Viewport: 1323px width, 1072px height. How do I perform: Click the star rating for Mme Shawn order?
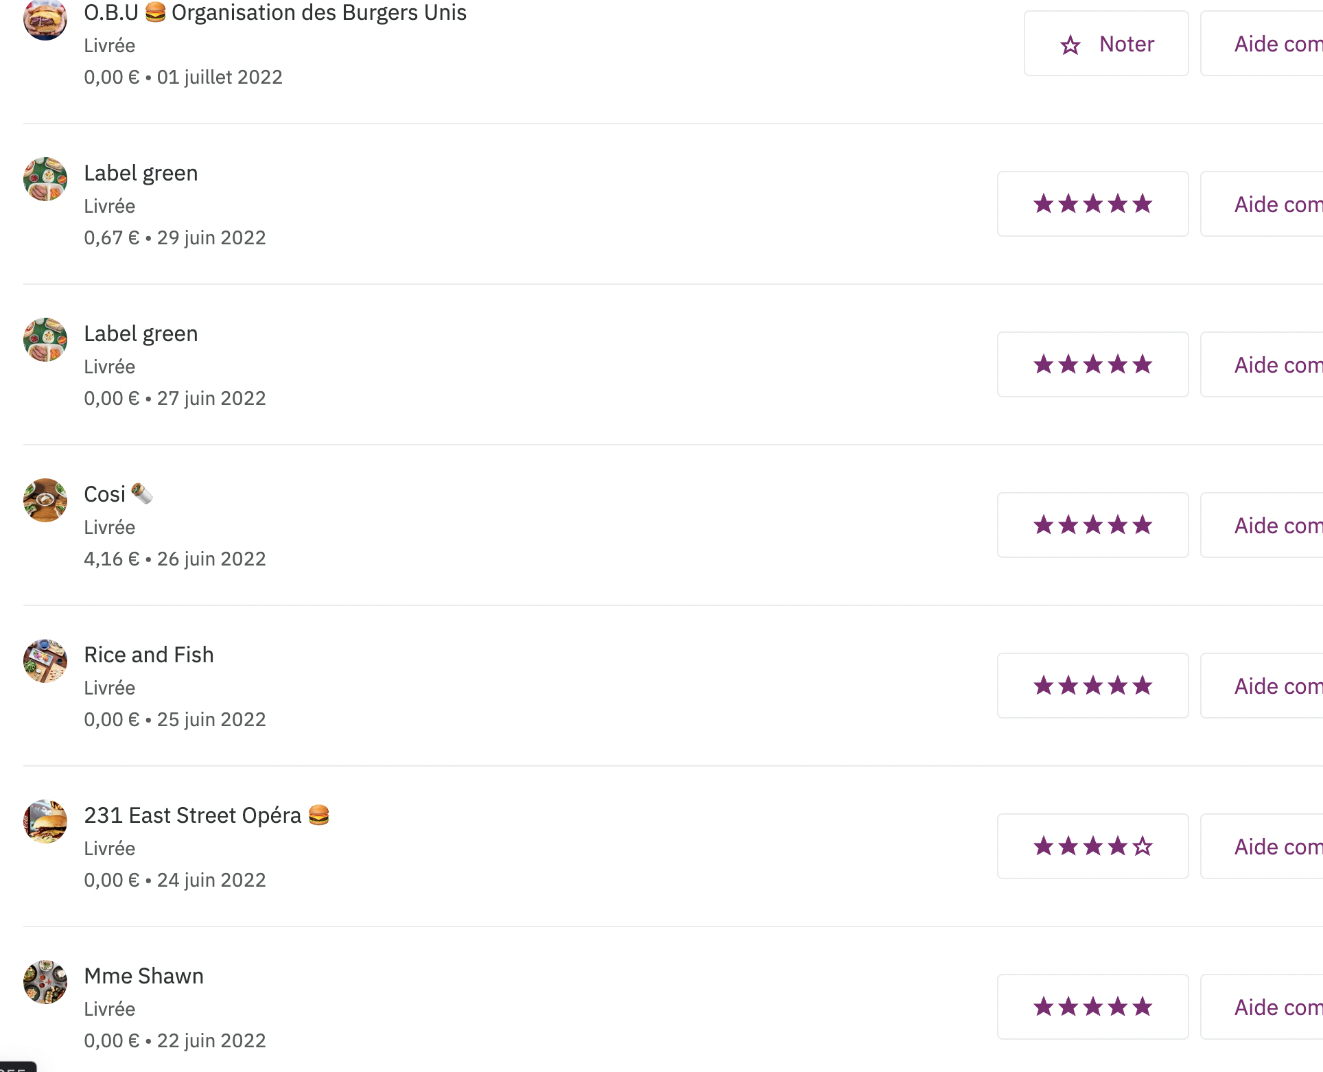click(x=1093, y=1007)
